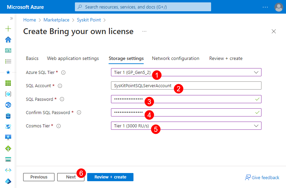Open the Review + create tab

point(226,58)
